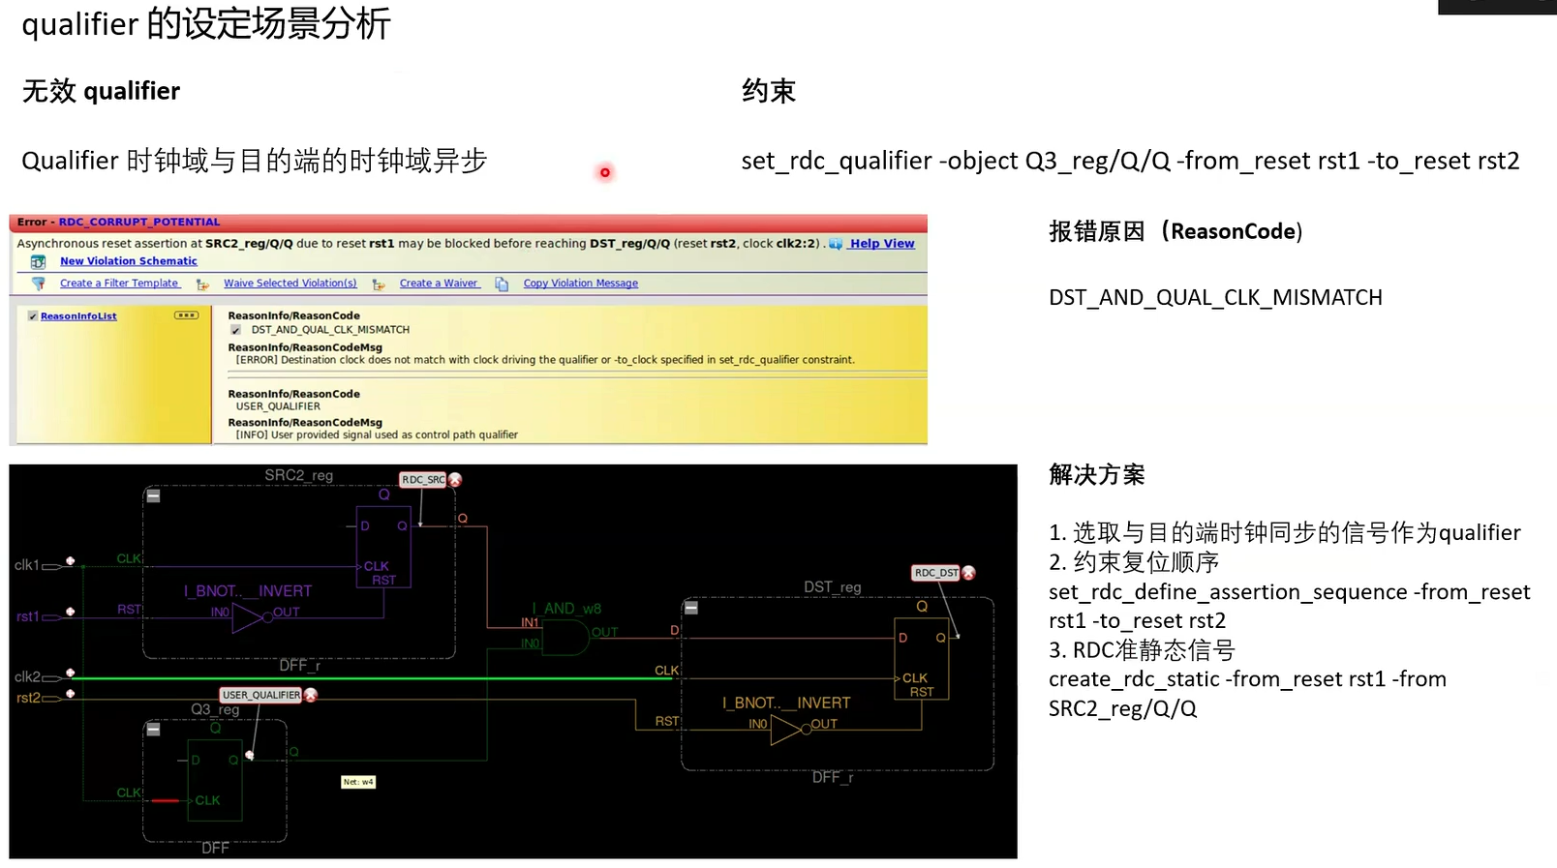Click the DST_AND_QUAL_CLK_MISMATCH slide text
This screenshot has width=1557, height=868.
[x=1215, y=298]
